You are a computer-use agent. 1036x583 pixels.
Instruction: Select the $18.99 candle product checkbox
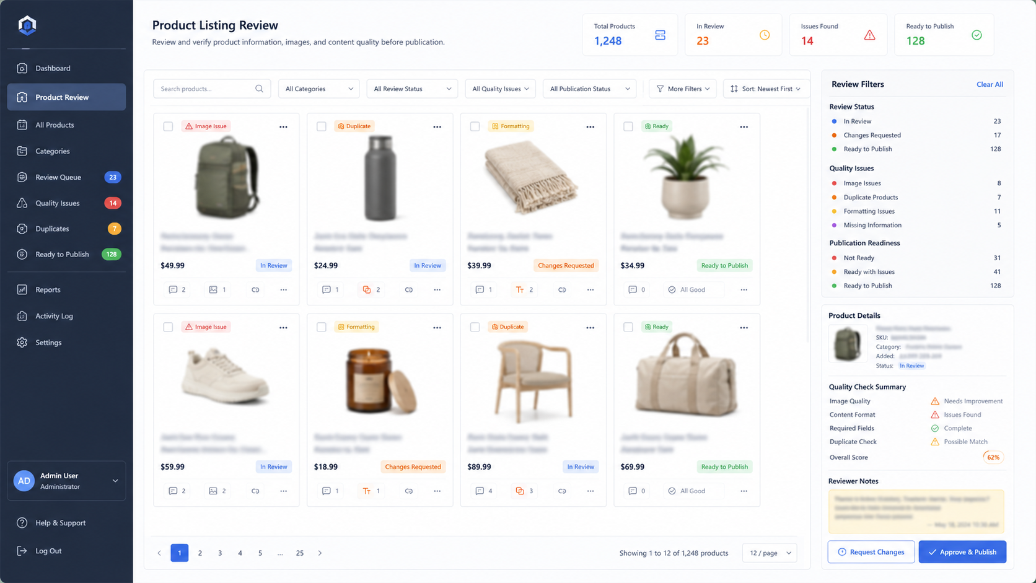pyautogui.click(x=321, y=327)
